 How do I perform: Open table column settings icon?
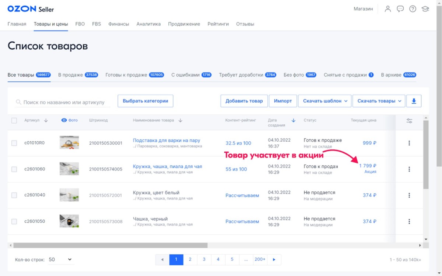point(409,121)
